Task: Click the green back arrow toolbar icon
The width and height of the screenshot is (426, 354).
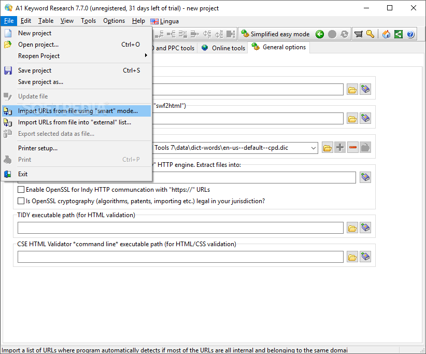Action: (320, 34)
